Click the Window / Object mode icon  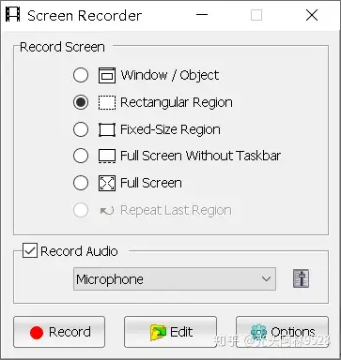[x=107, y=75]
